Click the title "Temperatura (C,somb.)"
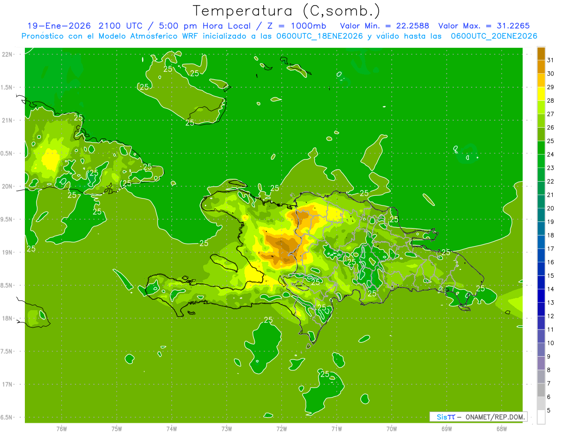Screen dimensions: 563x435 (x=286, y=11)
